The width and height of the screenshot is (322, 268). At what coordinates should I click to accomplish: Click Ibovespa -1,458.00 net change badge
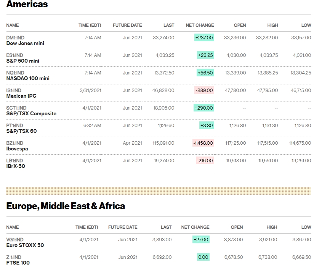[203, 143]
